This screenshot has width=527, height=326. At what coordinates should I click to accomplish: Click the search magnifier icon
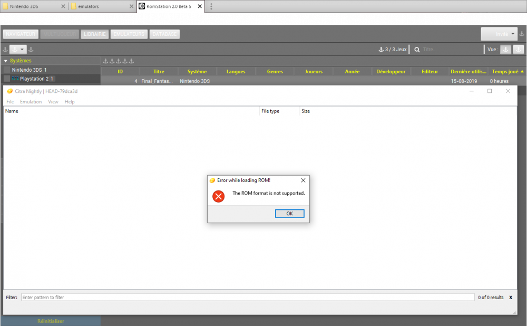coord(417,50)
